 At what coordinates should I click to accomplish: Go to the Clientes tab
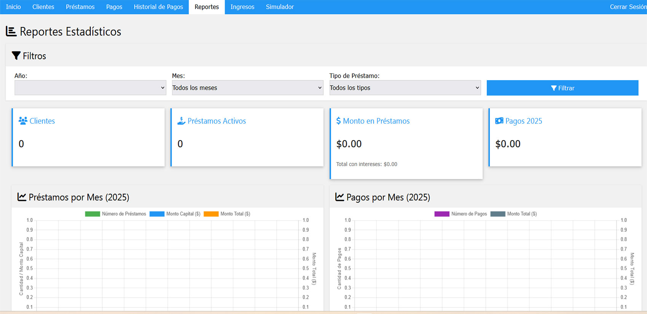tap(43, 7)
